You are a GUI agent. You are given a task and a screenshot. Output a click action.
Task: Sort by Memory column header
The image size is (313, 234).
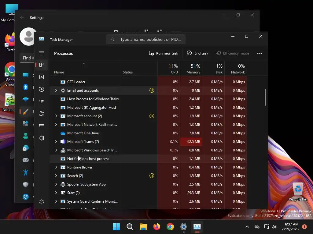191,69
